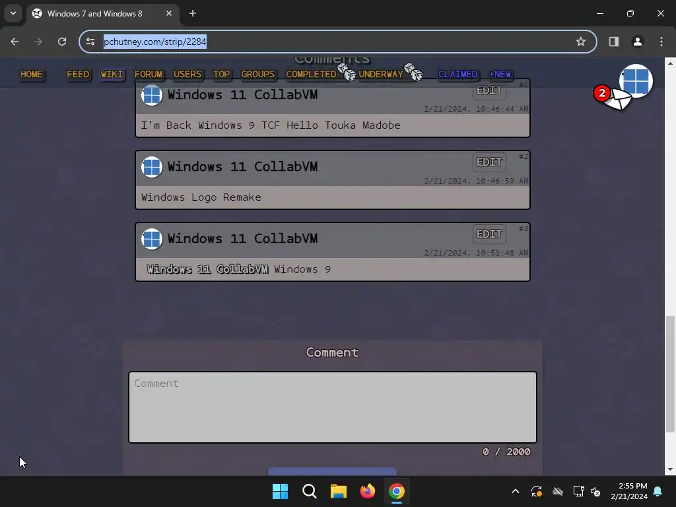676x507 pixels.
Task: Open the author name on comment #1
Action: 242,95
